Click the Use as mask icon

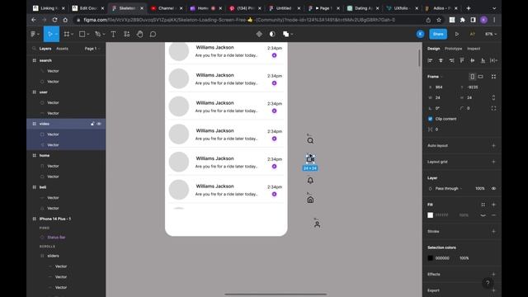point(272,34)
